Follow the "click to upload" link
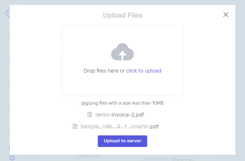This screenshot has height=161, width=245. pyautogui.click(x=144, y=71)
